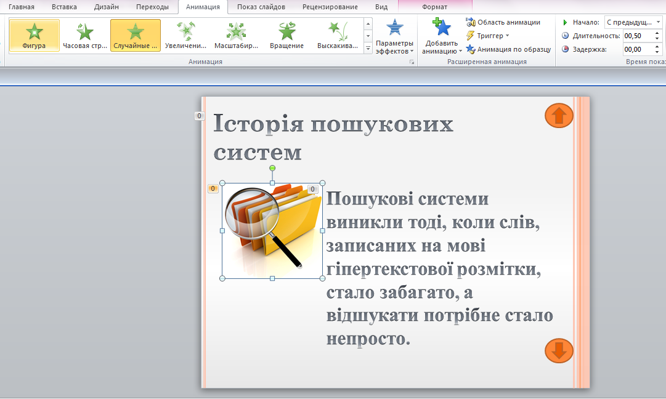This screenshot has width=666, height=399.
Task: Switch to the Вставка tab
Action: (64, 7)
